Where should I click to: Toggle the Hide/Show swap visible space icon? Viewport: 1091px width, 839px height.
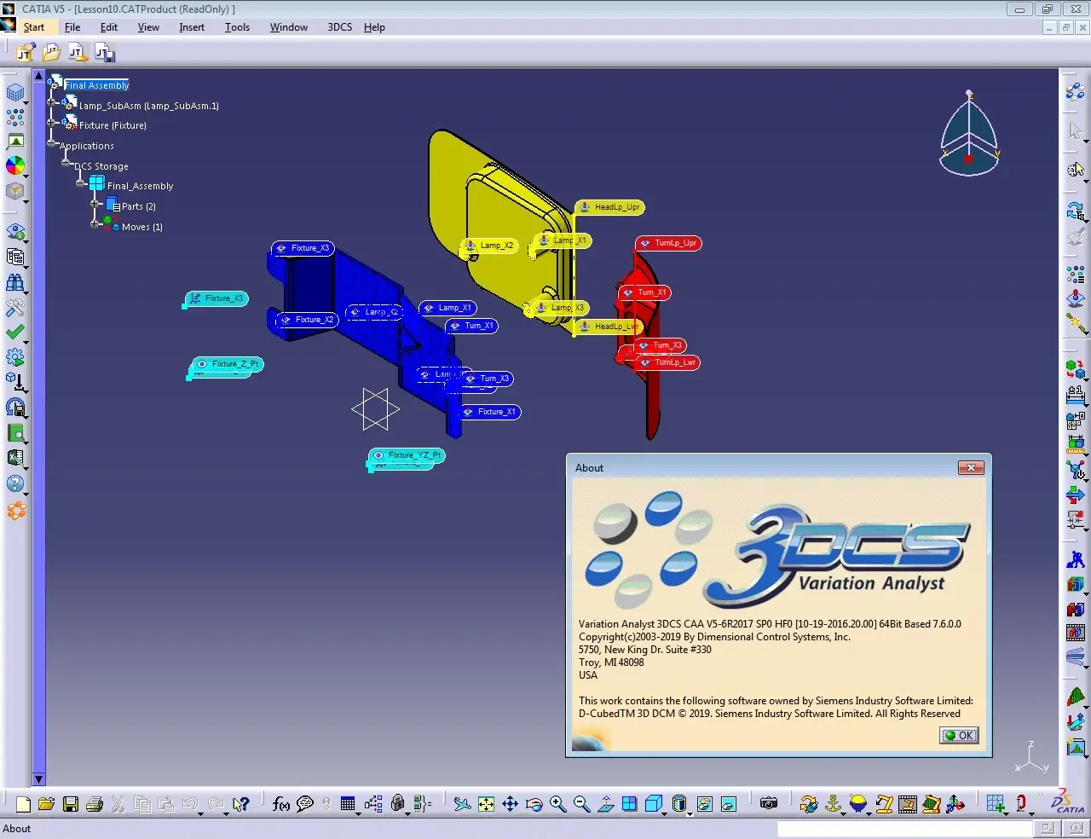(x=728, y=804)
